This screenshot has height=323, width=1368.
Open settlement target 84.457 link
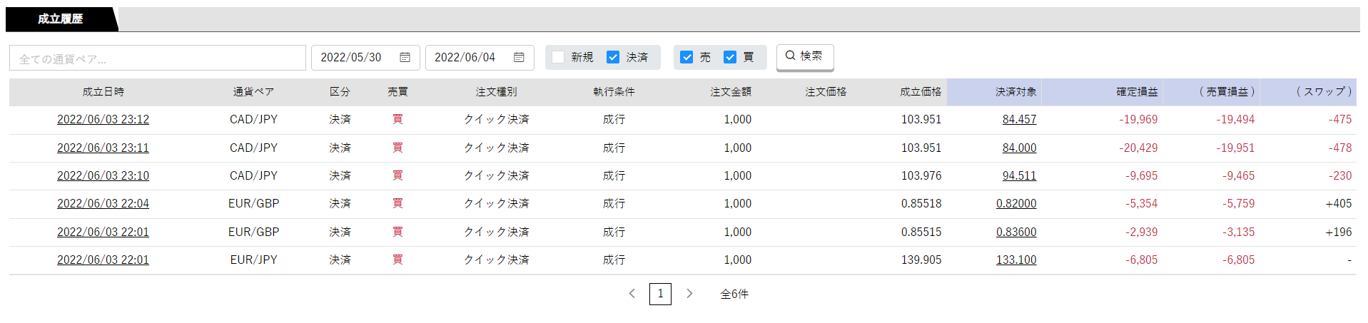(x=1019, y=120)
